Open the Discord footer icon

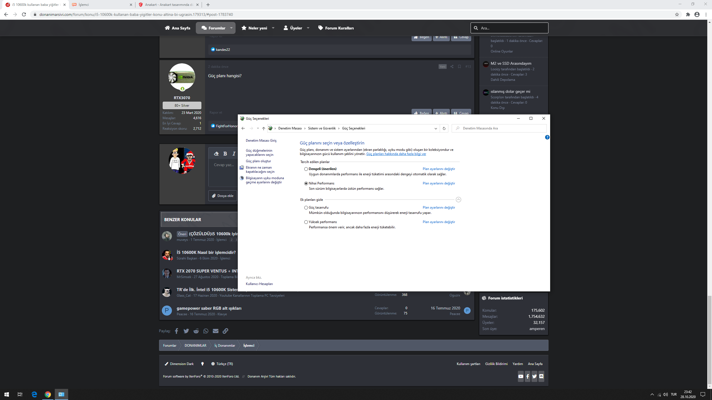541,376
